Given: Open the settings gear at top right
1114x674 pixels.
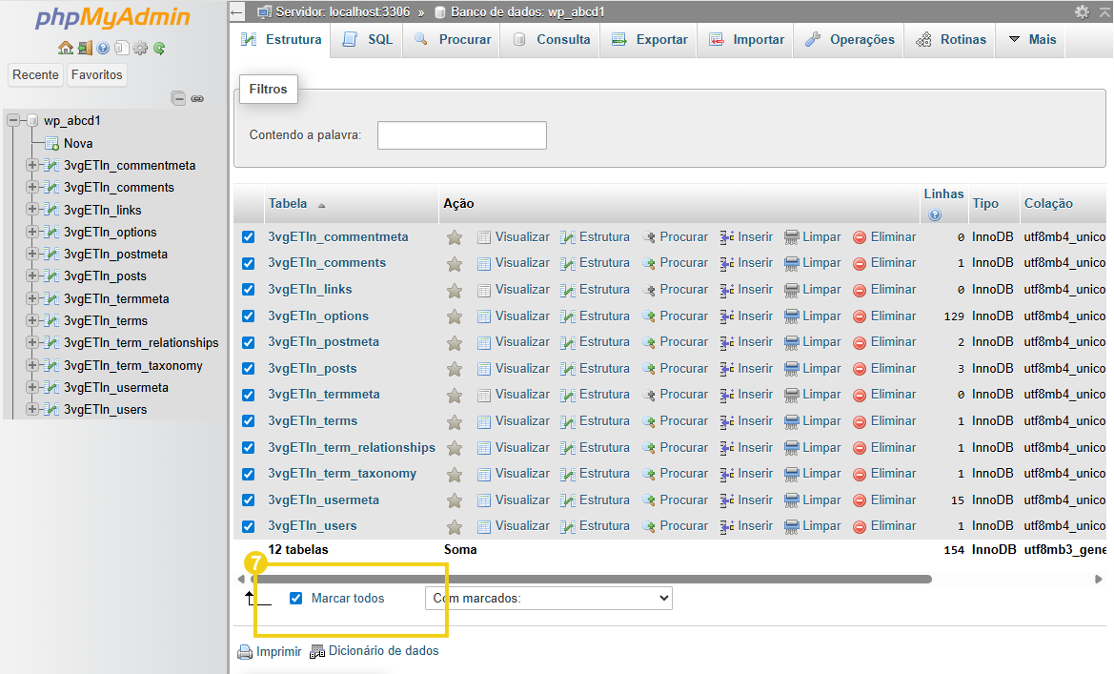Looking at the screenshot, I should coord(1081,11).
